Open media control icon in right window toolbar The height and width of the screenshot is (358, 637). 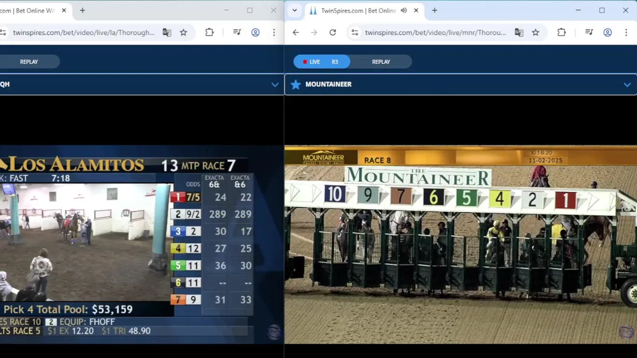tap(589, 32)
